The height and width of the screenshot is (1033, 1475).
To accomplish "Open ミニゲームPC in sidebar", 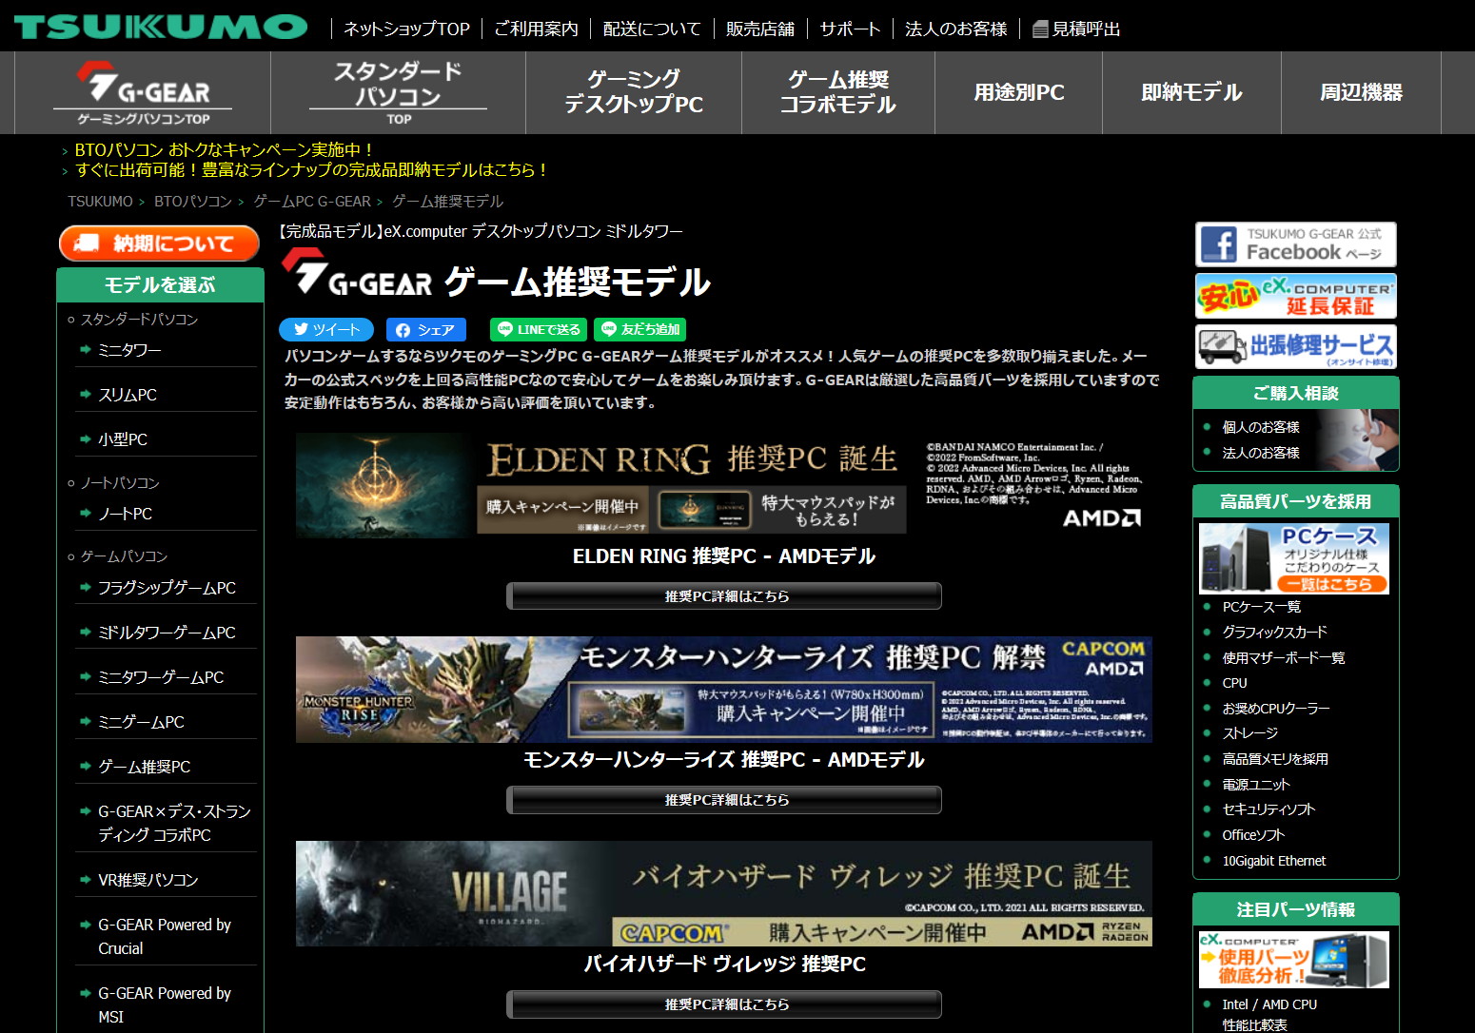I will pyautogui.click(x=141, y=722).
